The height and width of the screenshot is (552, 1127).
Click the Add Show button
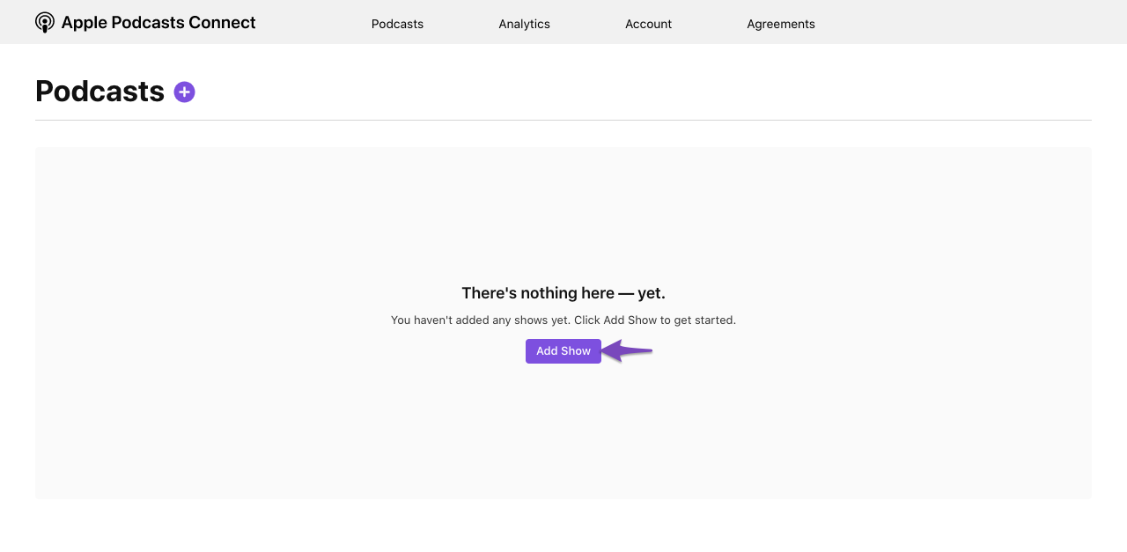click(x=563, y=351)
